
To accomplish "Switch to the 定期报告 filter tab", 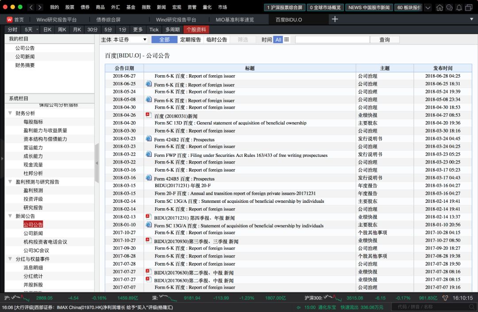I will tap(189, 39).
